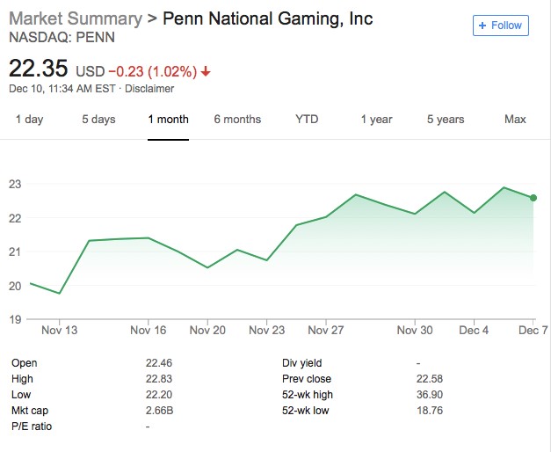Open the 1 year chart range
The width and height of the screenshot is (551, 452).
pos(376,120)
